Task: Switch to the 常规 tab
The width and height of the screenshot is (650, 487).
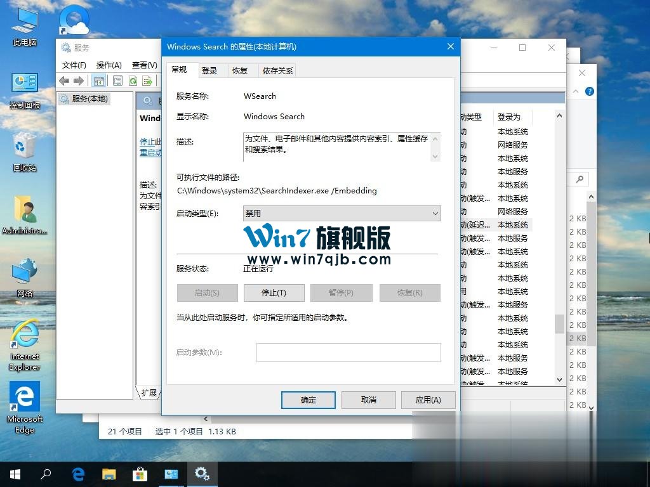Action: click(x=179, y=70)
